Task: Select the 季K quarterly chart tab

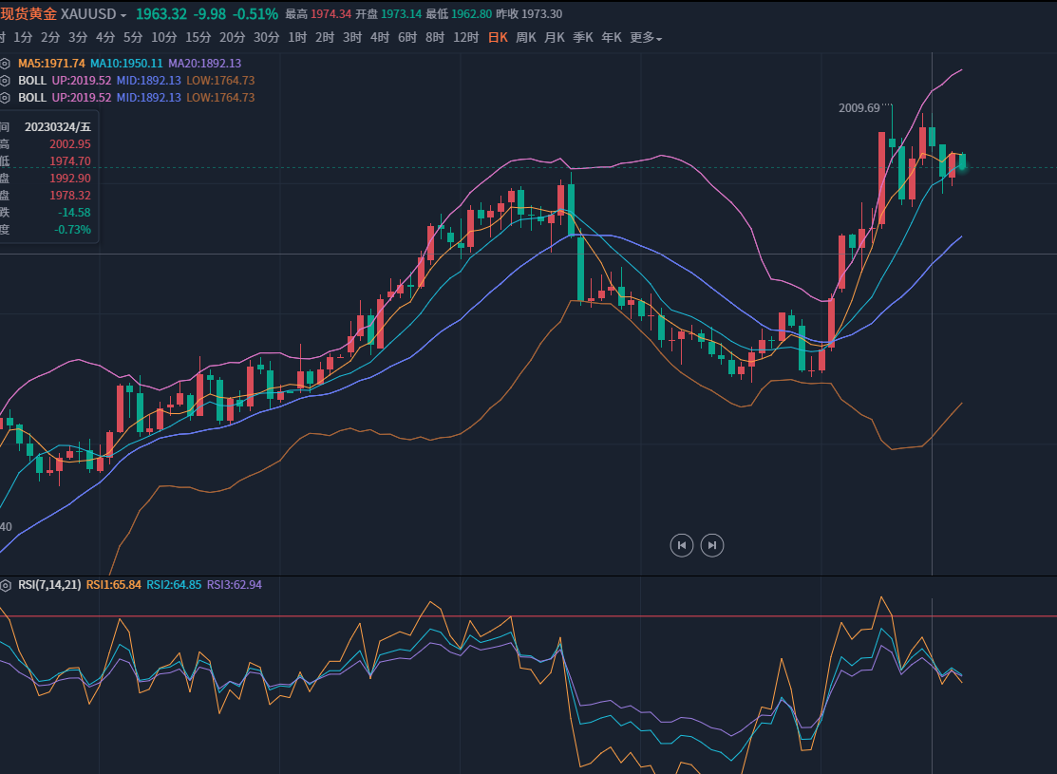Action: click(x=583, y=38)
